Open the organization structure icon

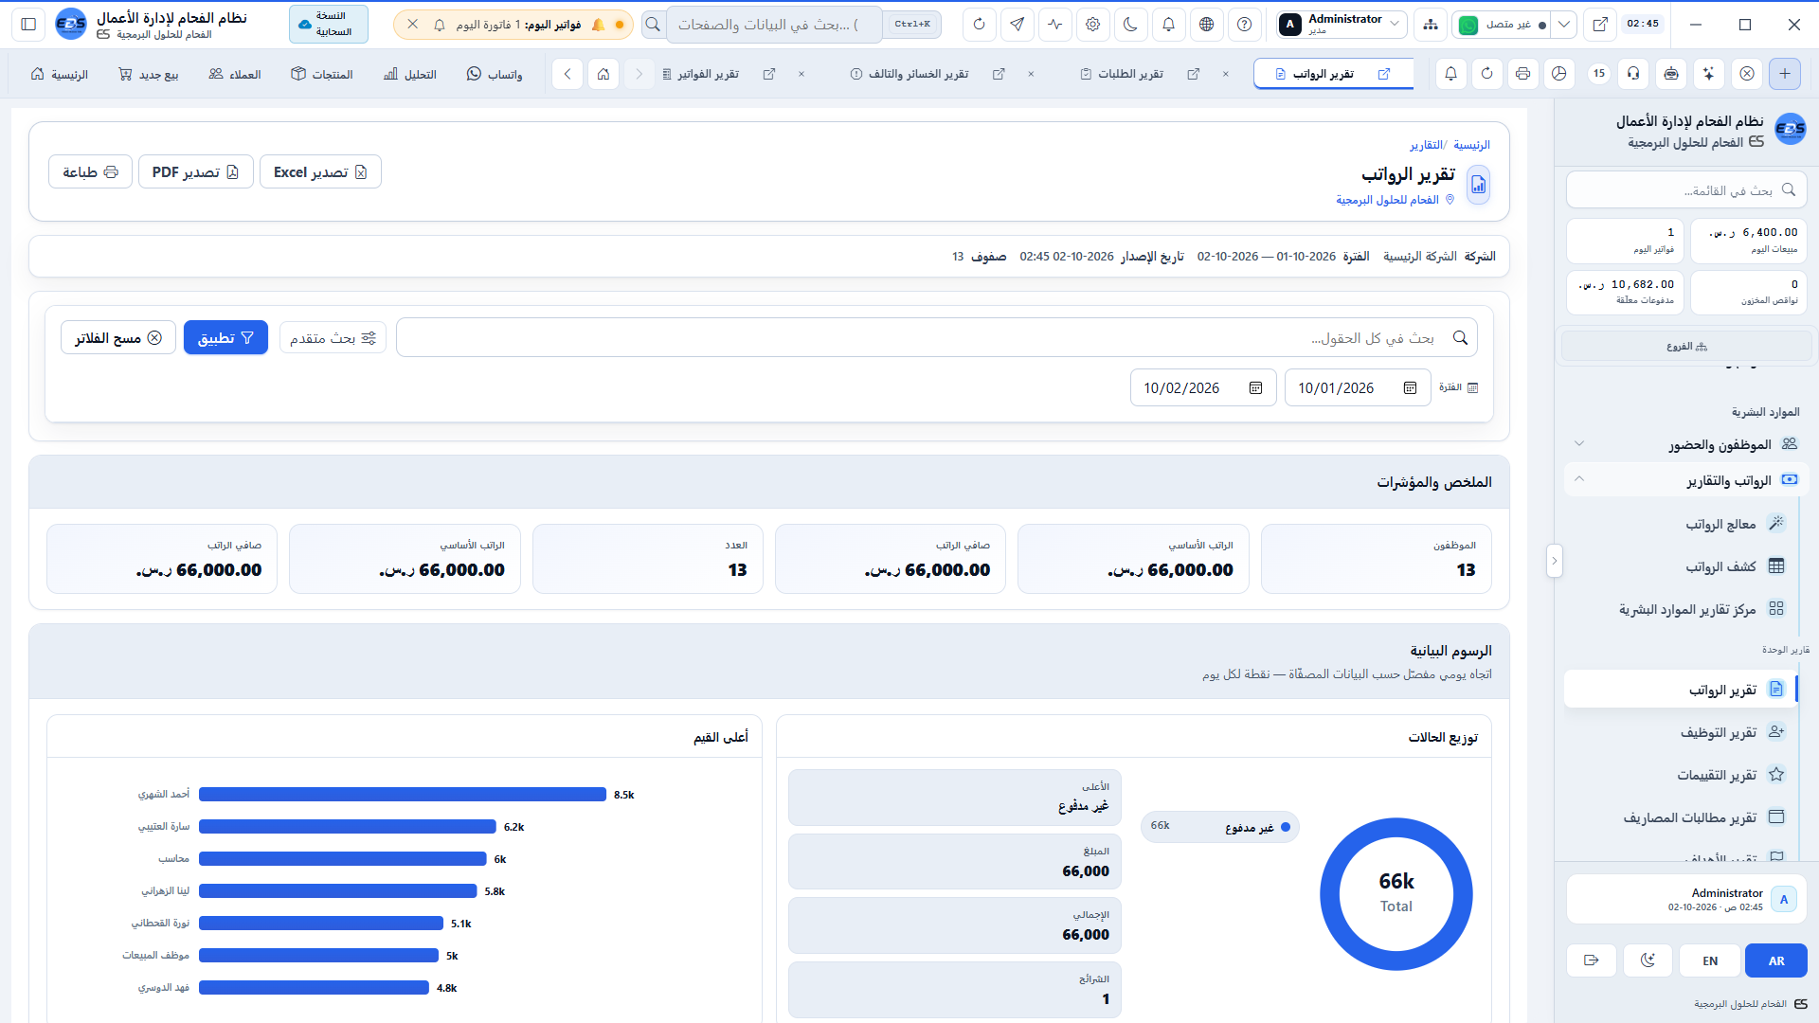[x=1430, y=25]
